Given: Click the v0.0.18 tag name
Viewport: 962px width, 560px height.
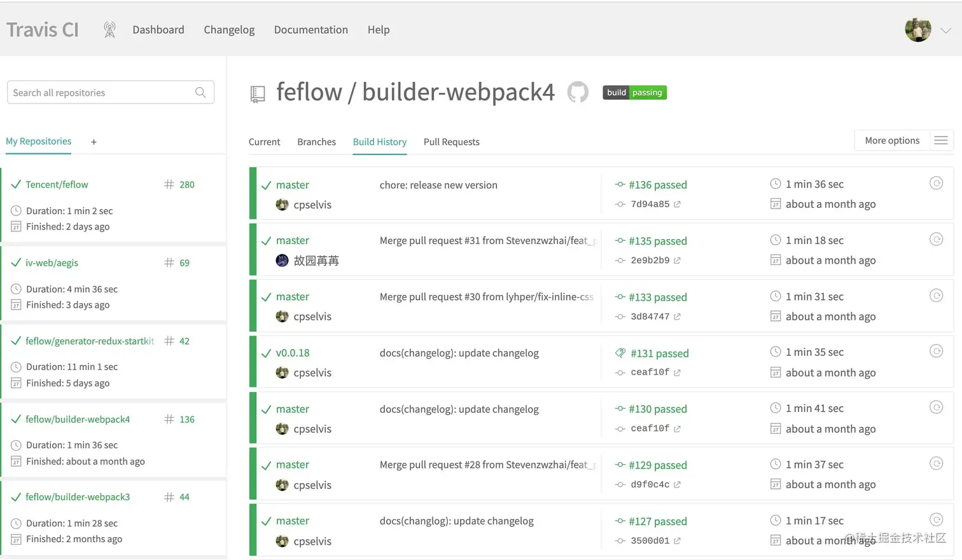Looking at the screenshot, I should tap(293, 353).
